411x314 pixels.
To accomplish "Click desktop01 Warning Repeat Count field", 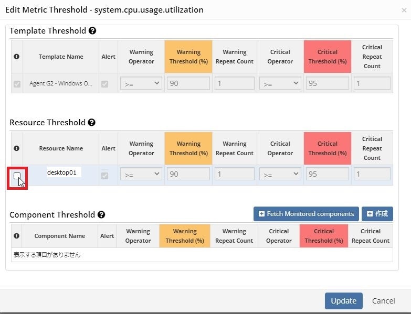I will (x=235, y=174).
